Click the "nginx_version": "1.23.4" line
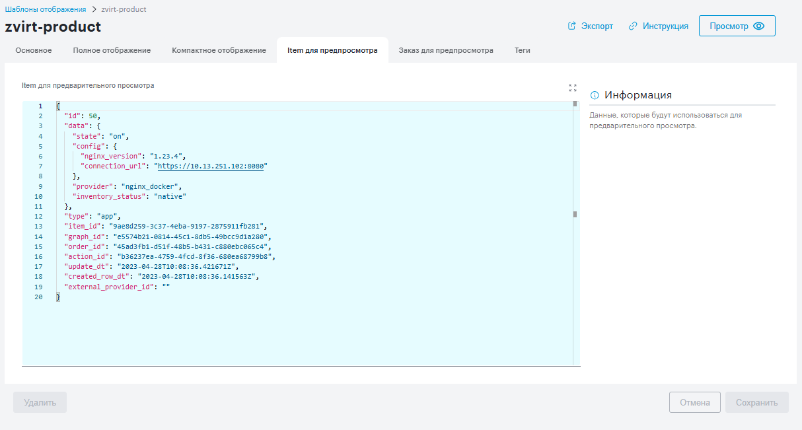The image size is (802, 430). tap(133, 157)
